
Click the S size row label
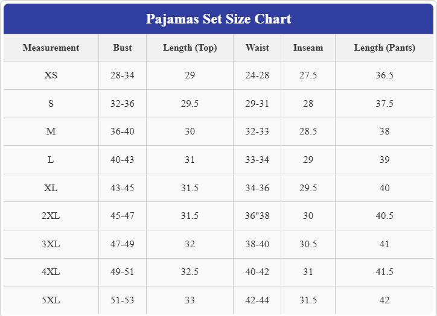click(51, 104)
